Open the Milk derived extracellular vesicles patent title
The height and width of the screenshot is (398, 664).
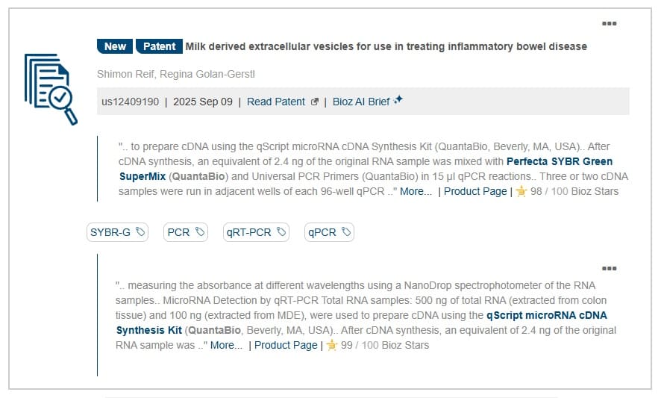[x=386, y=46]
